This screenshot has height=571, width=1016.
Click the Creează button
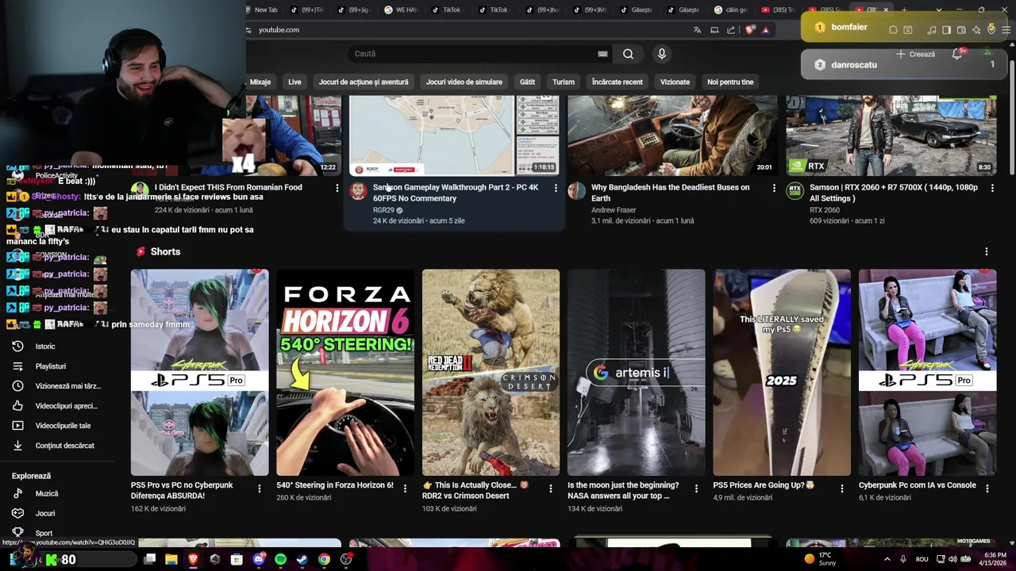click(x=915, y=54)
